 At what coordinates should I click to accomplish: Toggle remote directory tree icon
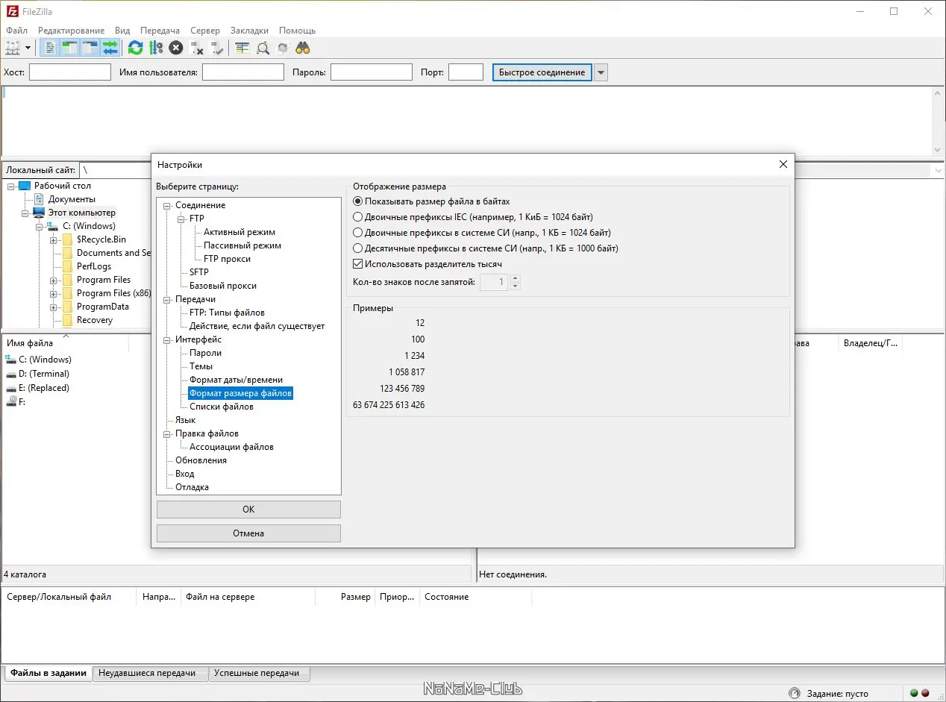[90, 48]
